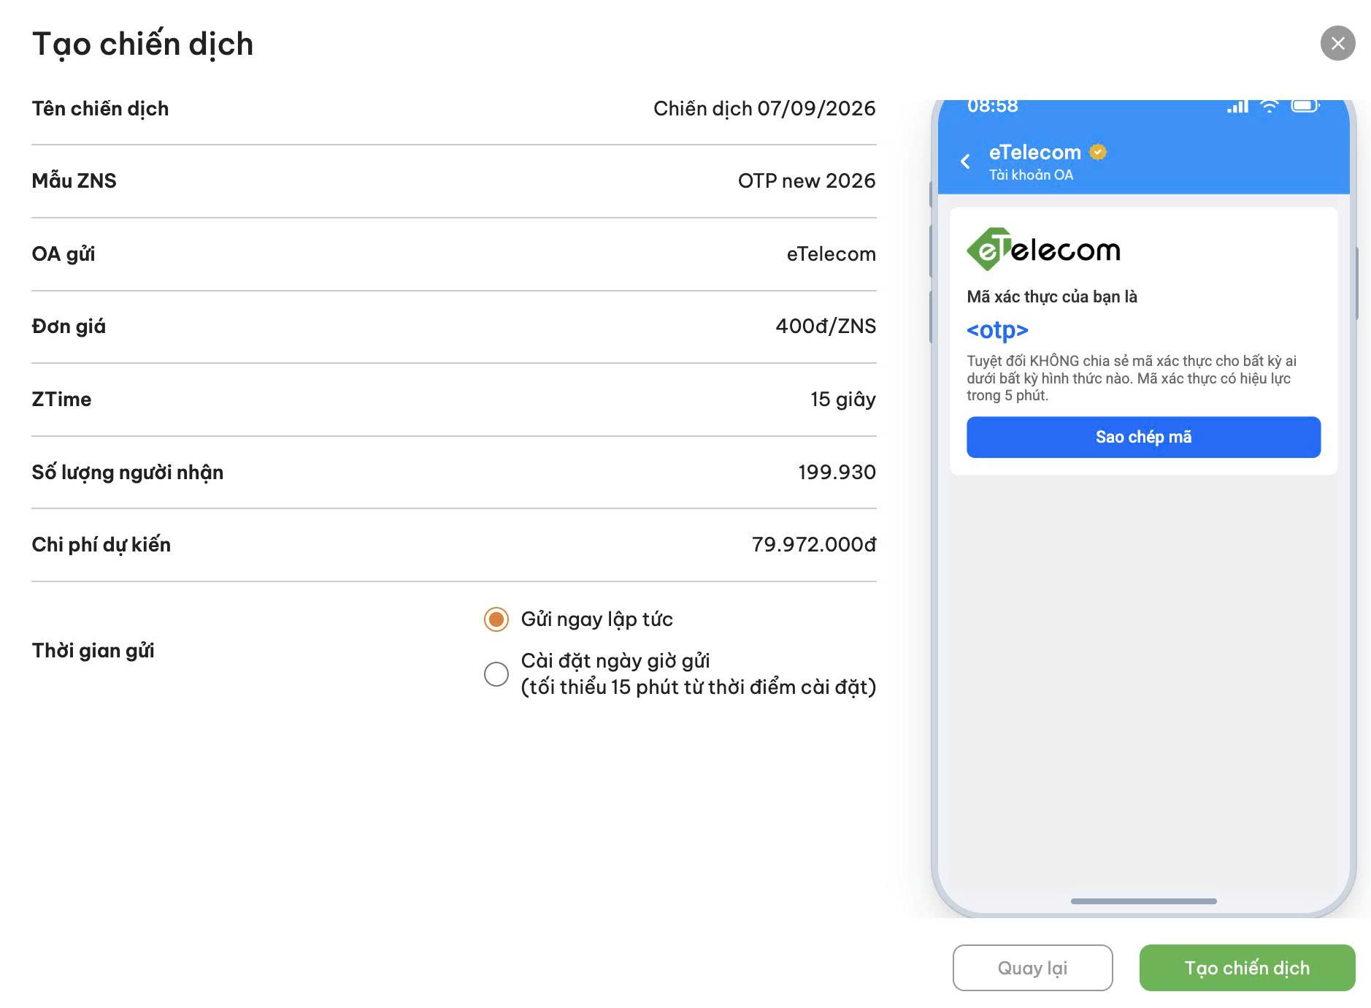1371x1008 pixels.
Task: Select the Gửi ngay lập tức option
Action: 496,619
